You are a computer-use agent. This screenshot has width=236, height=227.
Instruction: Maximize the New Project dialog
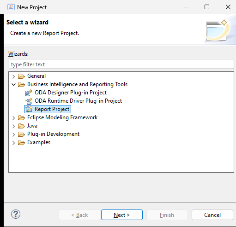207,7
